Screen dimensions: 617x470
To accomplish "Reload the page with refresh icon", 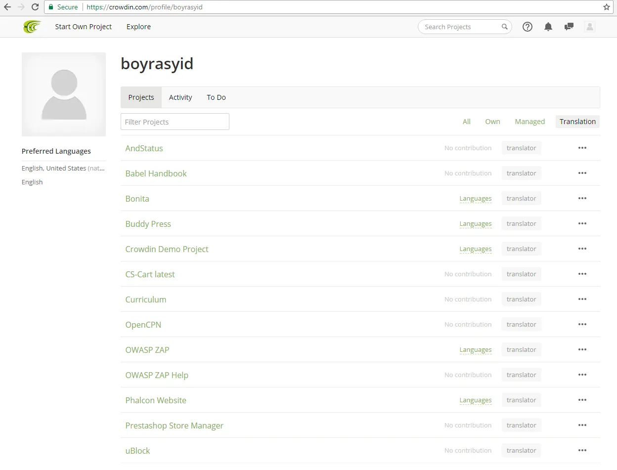I will coord(35,7).
